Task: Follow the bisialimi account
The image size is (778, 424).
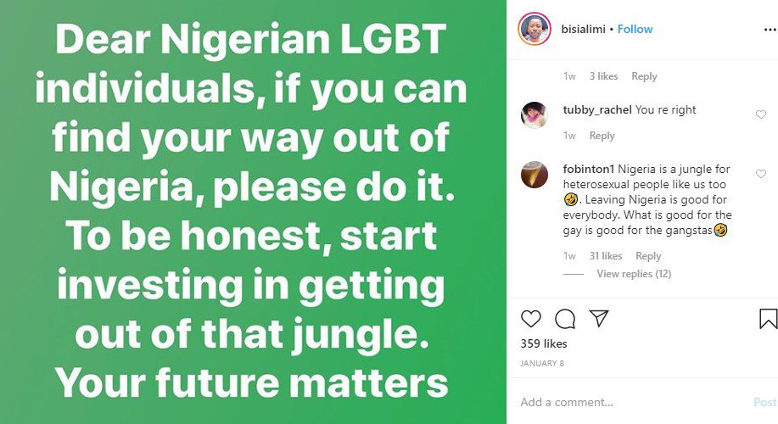Action: pos(635,29)
